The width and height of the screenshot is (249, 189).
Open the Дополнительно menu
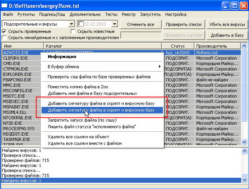[85, 14]
